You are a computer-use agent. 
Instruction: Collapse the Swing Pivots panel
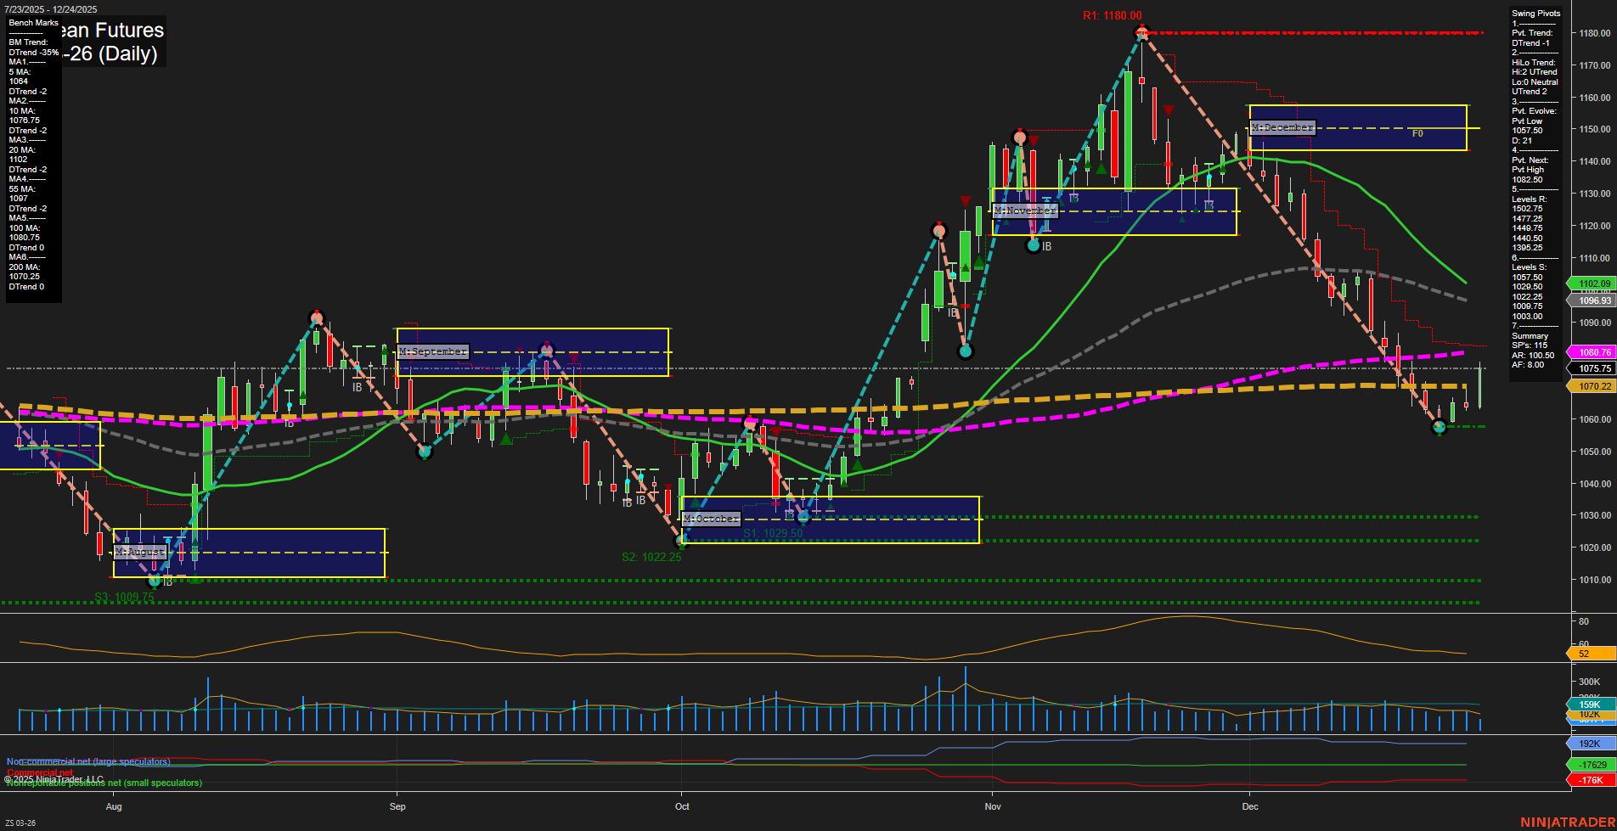point(1535,13)
